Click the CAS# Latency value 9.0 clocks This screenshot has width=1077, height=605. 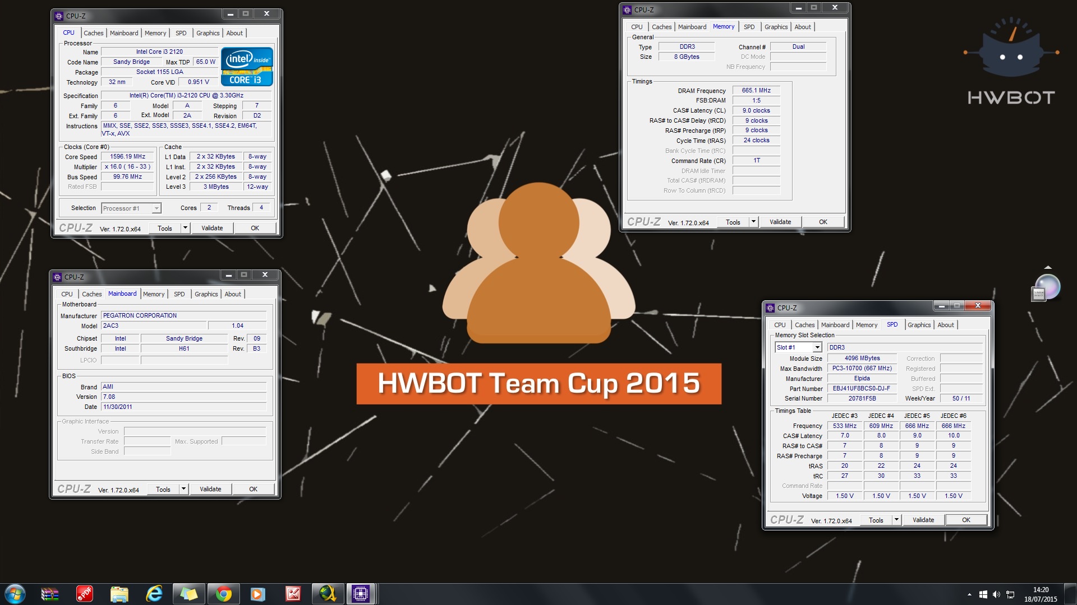[x=756, y=110]
